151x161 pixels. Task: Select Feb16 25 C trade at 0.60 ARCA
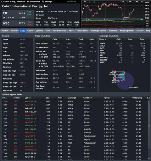pos(75,108)
